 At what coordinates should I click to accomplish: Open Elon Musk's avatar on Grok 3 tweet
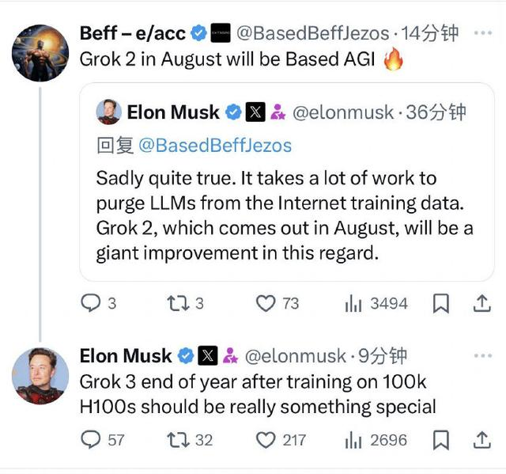coord(40,376)
